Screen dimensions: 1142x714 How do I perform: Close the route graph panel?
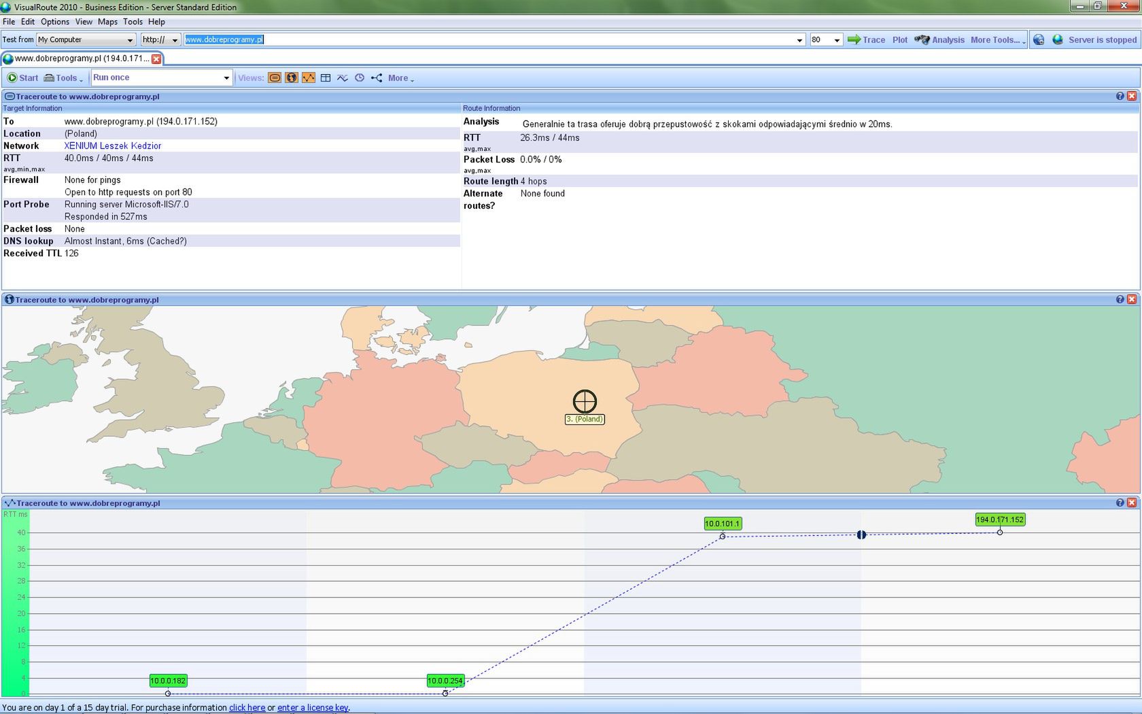(x=1132, y=503)
